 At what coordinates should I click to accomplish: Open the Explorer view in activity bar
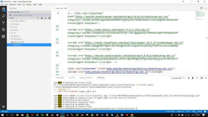4,9
